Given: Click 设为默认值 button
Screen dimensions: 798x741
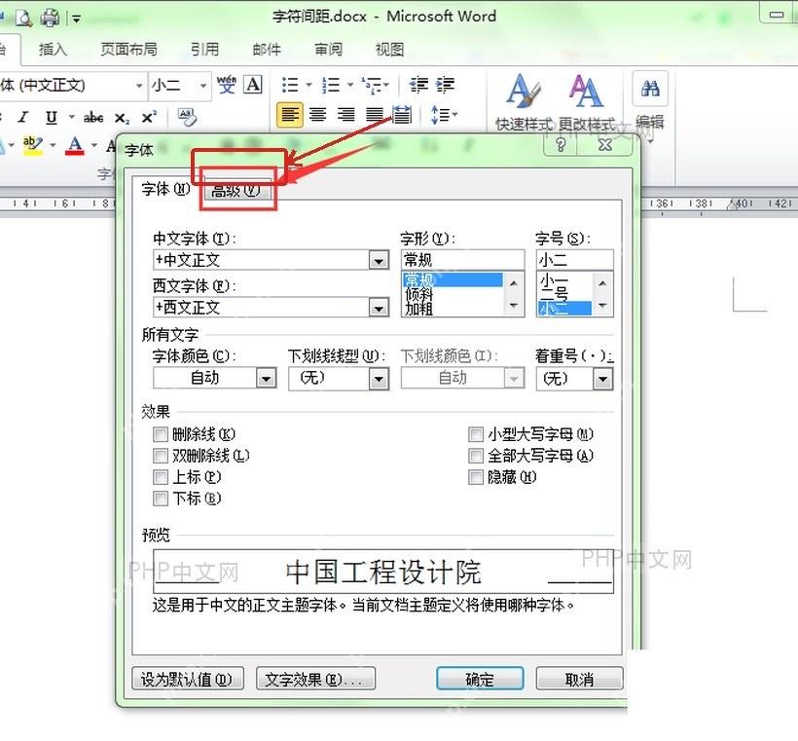Looking at the screenshot, I should (x=187, y=679).
